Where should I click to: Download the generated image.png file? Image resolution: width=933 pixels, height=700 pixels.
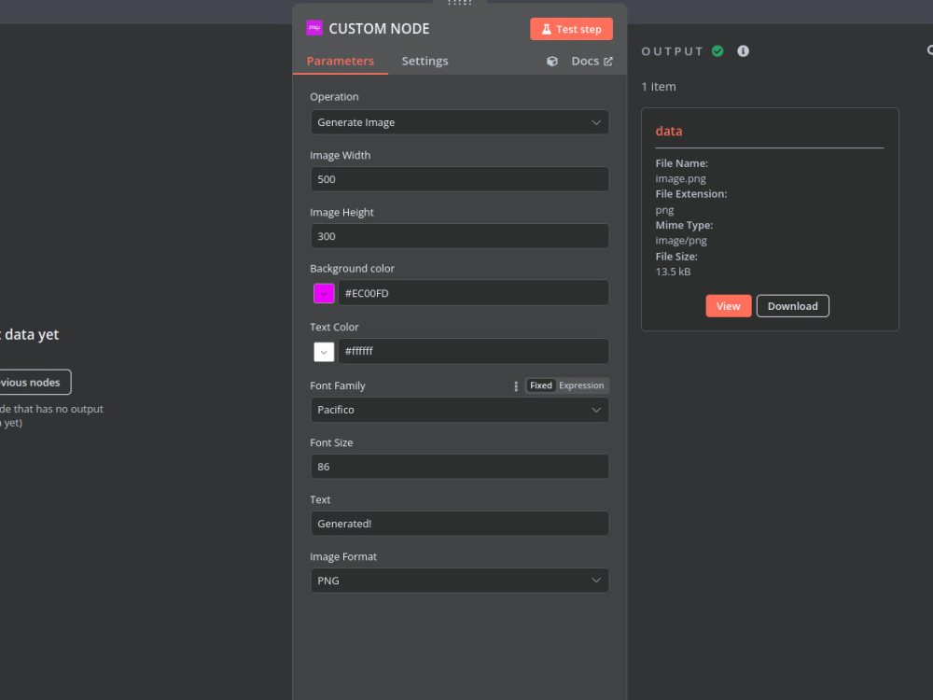point(792,305)
